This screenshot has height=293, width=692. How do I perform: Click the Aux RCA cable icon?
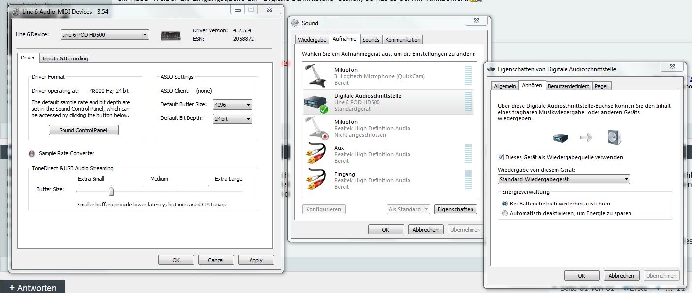coord(315,154)
